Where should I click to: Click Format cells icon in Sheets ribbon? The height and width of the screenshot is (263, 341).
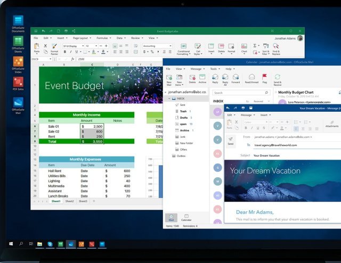click(x=231, y=48)
